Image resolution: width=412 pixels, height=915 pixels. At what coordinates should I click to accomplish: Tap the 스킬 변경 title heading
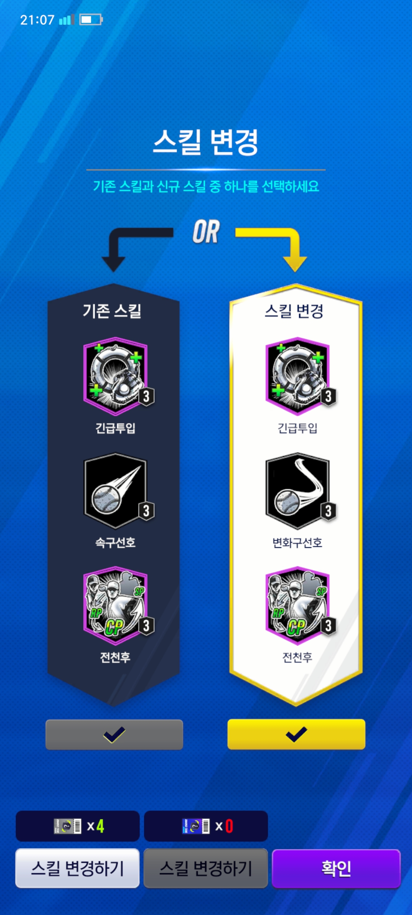206,142
